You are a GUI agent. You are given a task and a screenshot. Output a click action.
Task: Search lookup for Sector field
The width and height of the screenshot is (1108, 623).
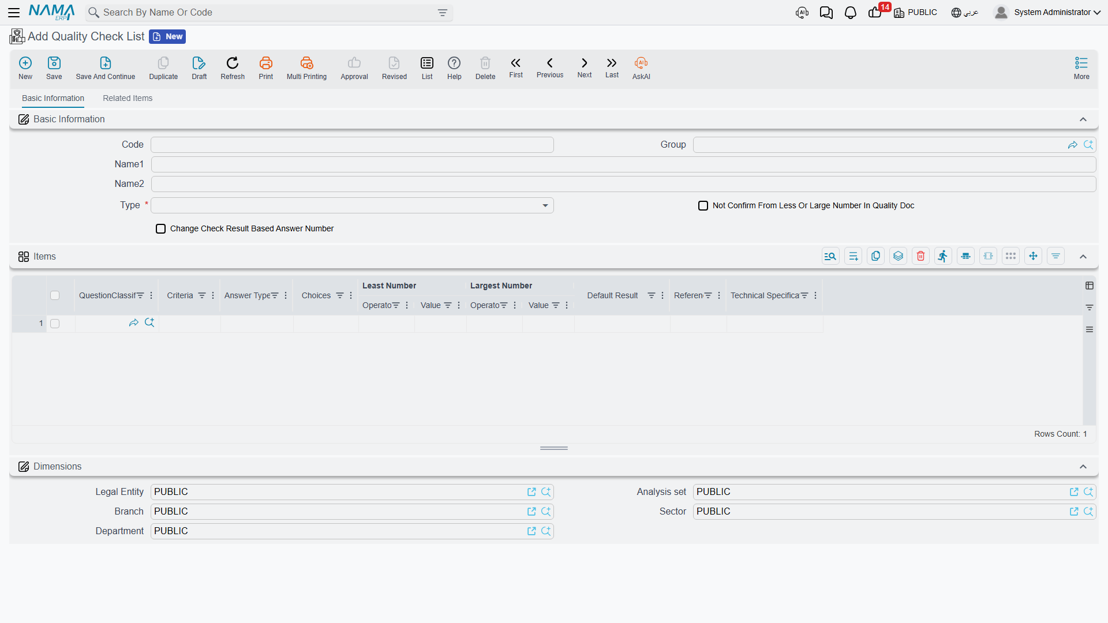[x=1088, y=512]
